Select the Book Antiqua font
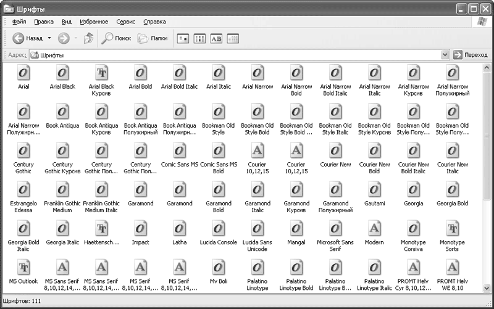The image size is (494, 309). (62, 117)
